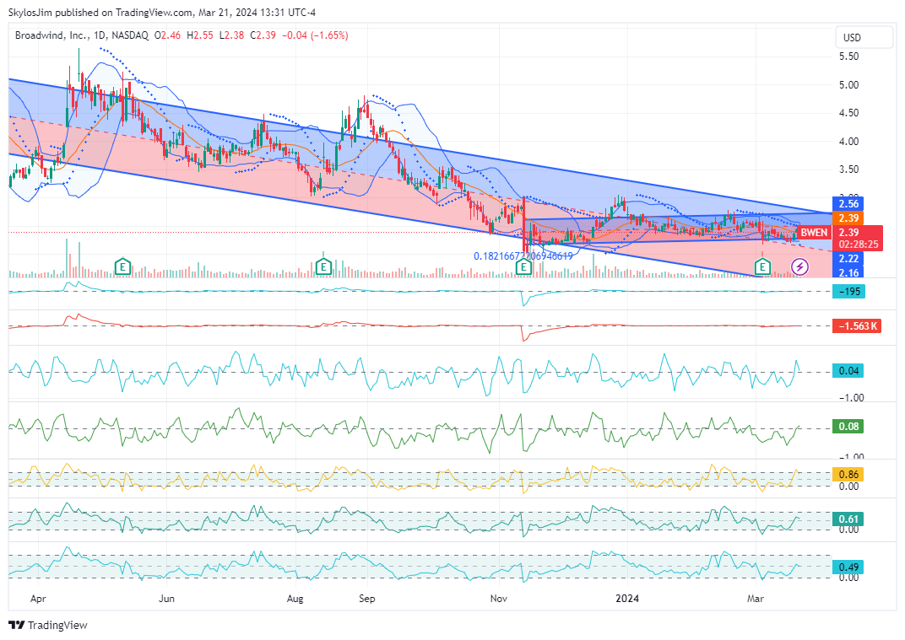Click the red 2.39 last price tag

857,233
